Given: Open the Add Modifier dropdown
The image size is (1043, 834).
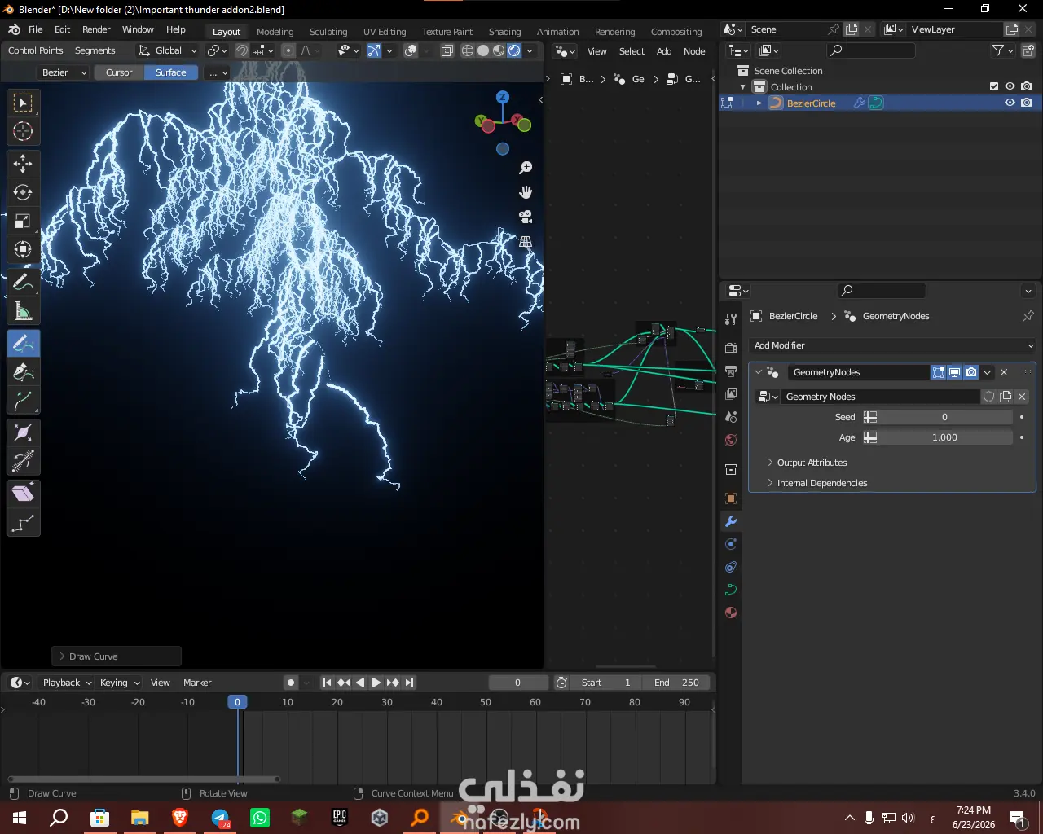Looking at the screenshot, I should click(892, 345).
